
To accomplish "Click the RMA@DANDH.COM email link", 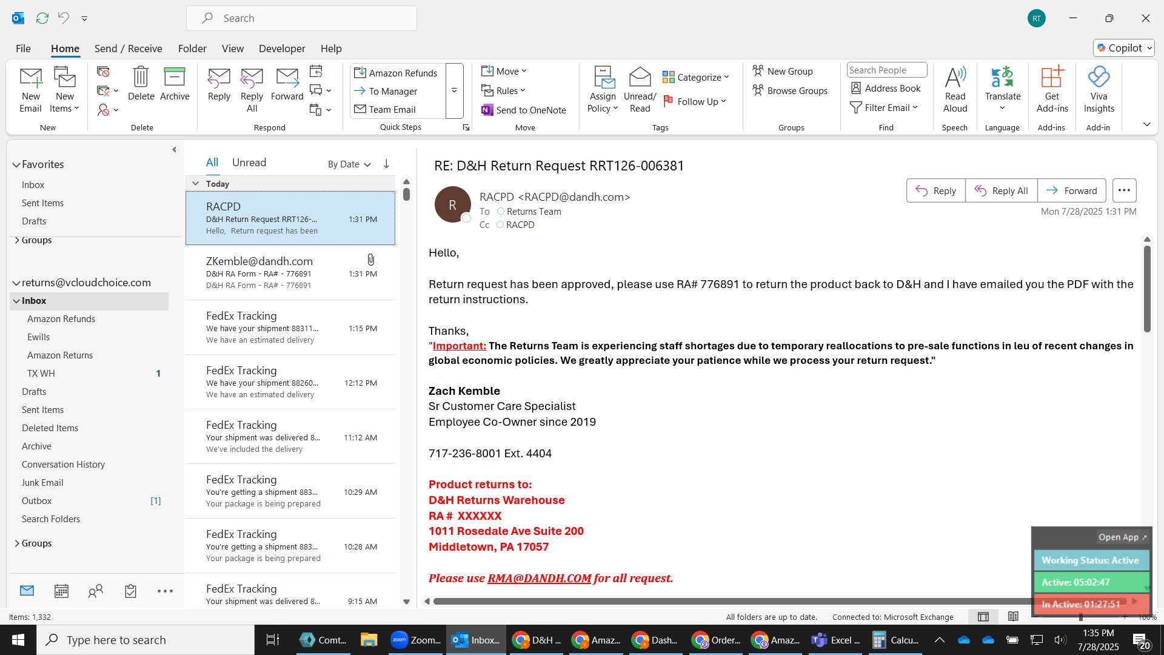I will click(539, 578).
